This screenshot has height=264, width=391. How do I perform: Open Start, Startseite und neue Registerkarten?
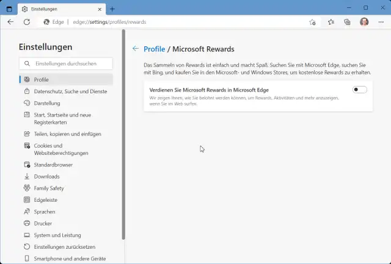(x=66, y=119)
